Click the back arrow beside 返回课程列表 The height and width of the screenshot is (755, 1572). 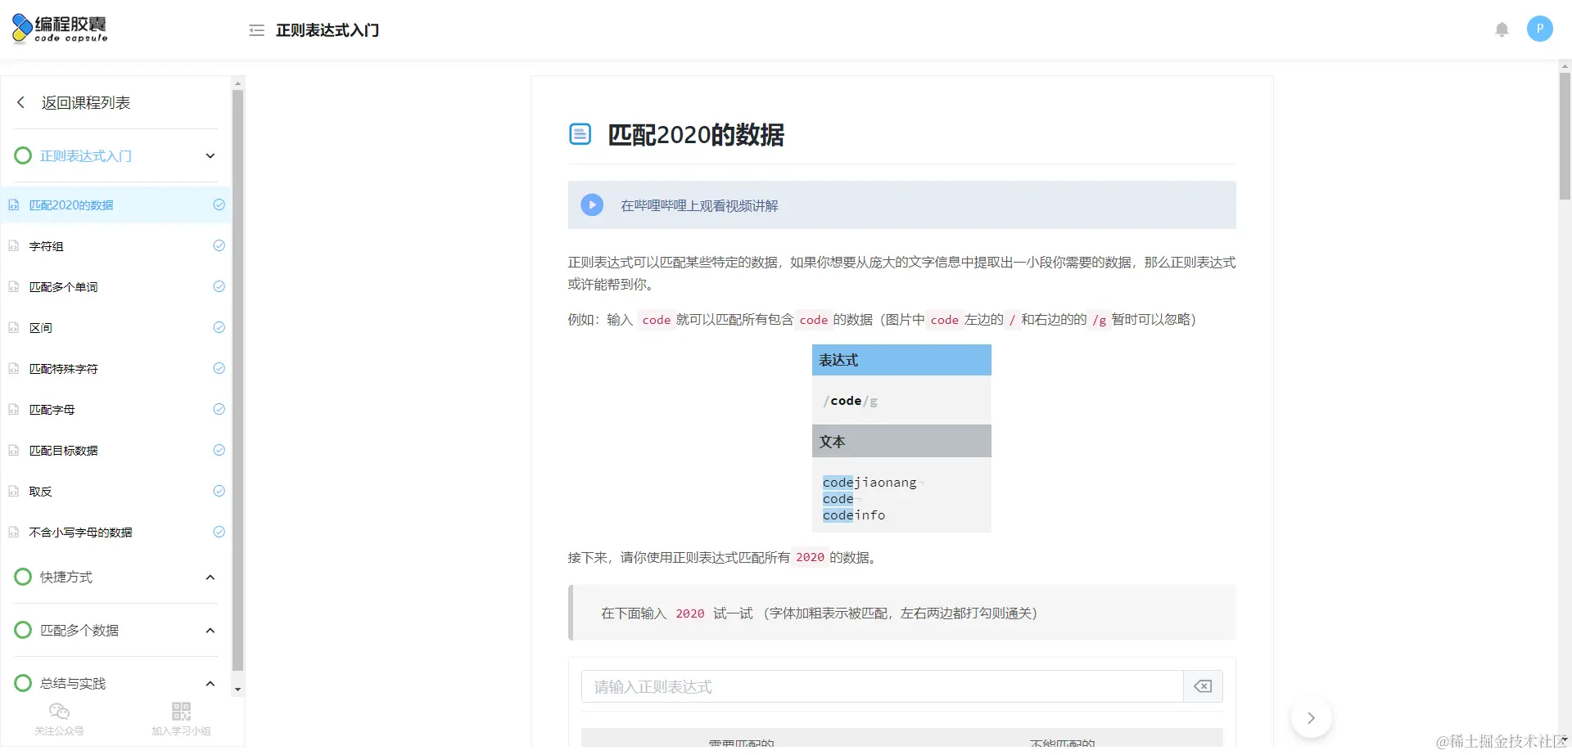point(21,102)
